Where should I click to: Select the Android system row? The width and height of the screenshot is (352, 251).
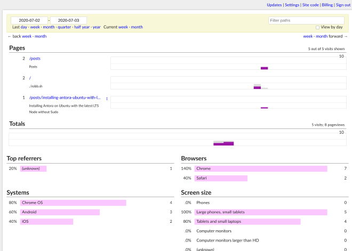(91, 212)
